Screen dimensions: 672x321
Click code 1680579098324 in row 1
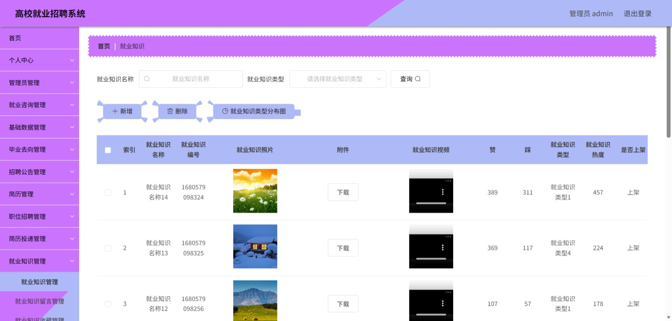193,192
